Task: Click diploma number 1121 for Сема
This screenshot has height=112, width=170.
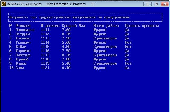Action: coord(45,68)
